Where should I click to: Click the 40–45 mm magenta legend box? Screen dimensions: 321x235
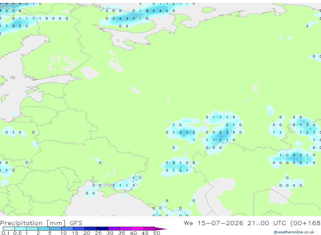pos(137,229)
